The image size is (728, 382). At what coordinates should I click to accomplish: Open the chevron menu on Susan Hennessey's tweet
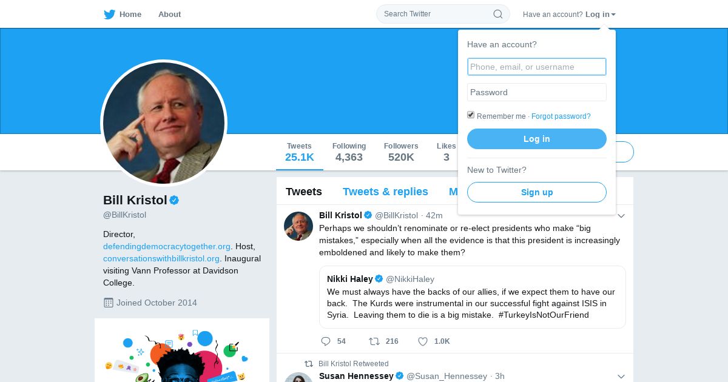621,377
